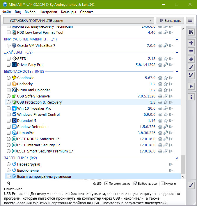The width and height of the screenshot is (197, 206).
Task: Collapse the 'БЕЗОПАСНОСТЬ' section
Action: 177,72
